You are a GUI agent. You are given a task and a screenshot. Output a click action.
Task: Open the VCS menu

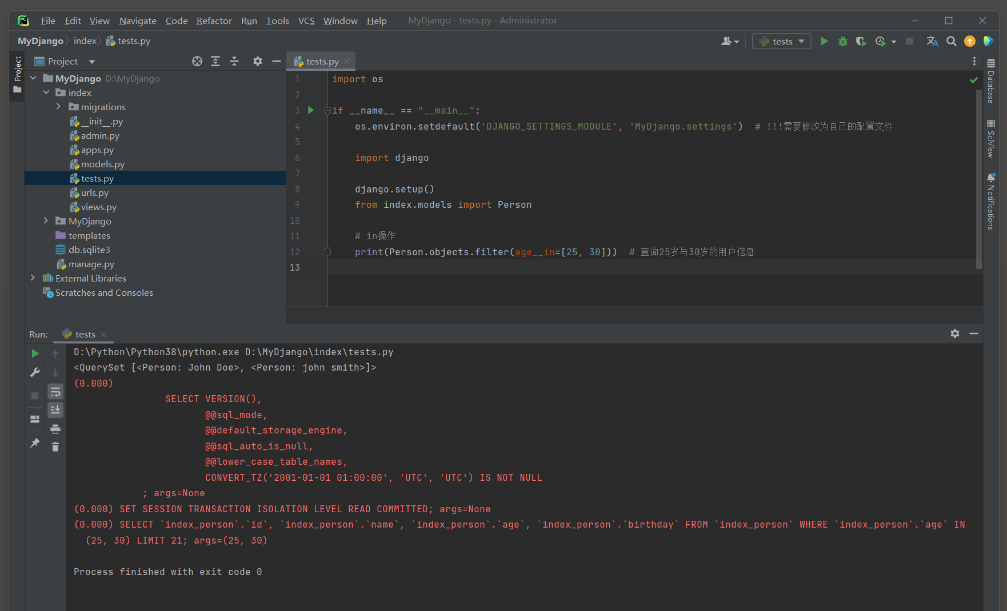306,21
